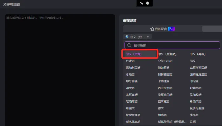
Task: Select 希伯來語 in the dropdown list
Action: pos(196,101)
